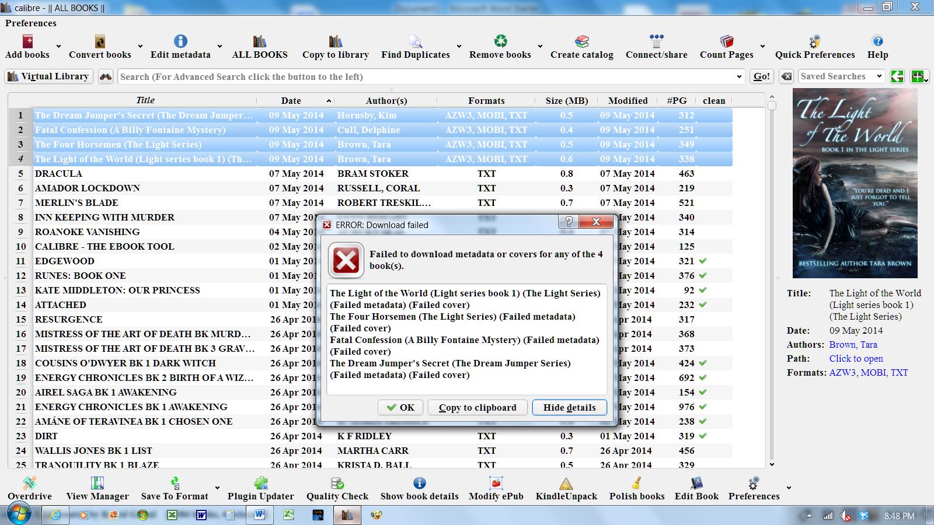Run Quality Check from the bottom toolbar
The height and width of the screenshot is (525, 934).
337,483
